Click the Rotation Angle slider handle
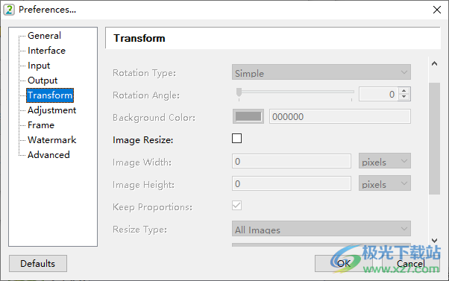Viewport: 449px width, 281px height. (x=239, y=92)
